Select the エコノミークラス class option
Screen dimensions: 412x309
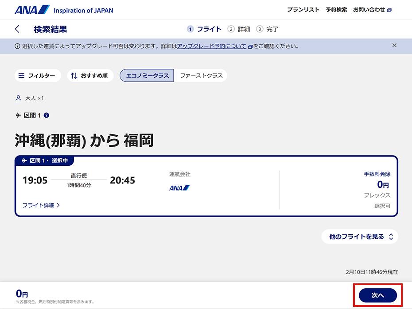click(147, 76)
